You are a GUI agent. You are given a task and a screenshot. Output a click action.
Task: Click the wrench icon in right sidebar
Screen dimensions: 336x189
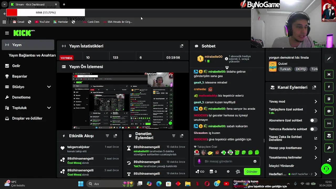click(329, 148)
